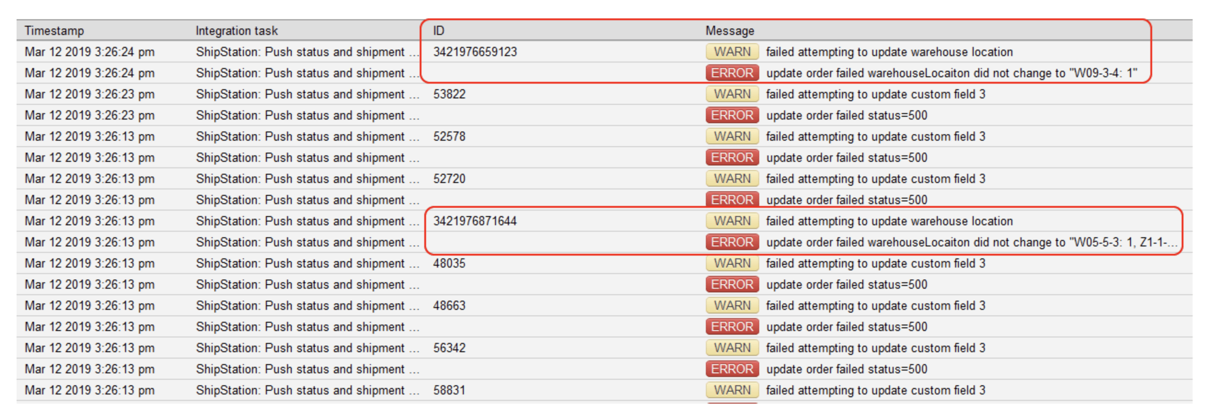Select custom field 3 message for ID 52720

tap(876, 179)
